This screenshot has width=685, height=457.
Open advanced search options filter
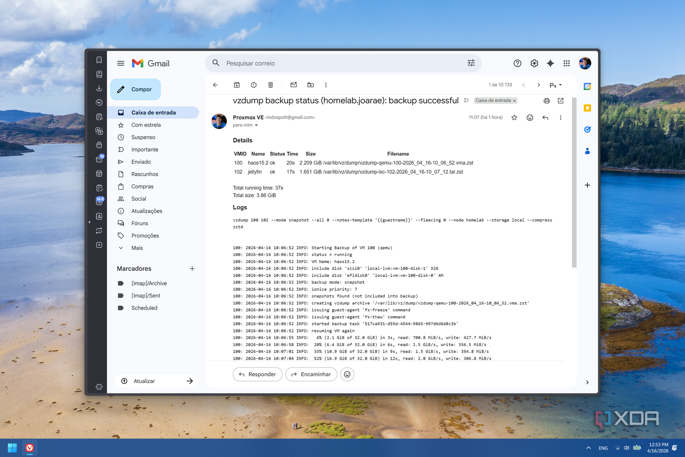point(471,63)
